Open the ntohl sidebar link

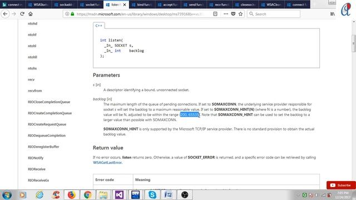32,46
